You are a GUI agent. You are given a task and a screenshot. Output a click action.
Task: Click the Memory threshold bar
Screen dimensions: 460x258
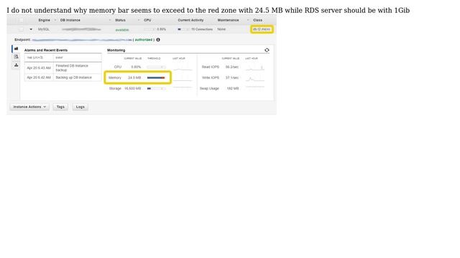(156, 78)
